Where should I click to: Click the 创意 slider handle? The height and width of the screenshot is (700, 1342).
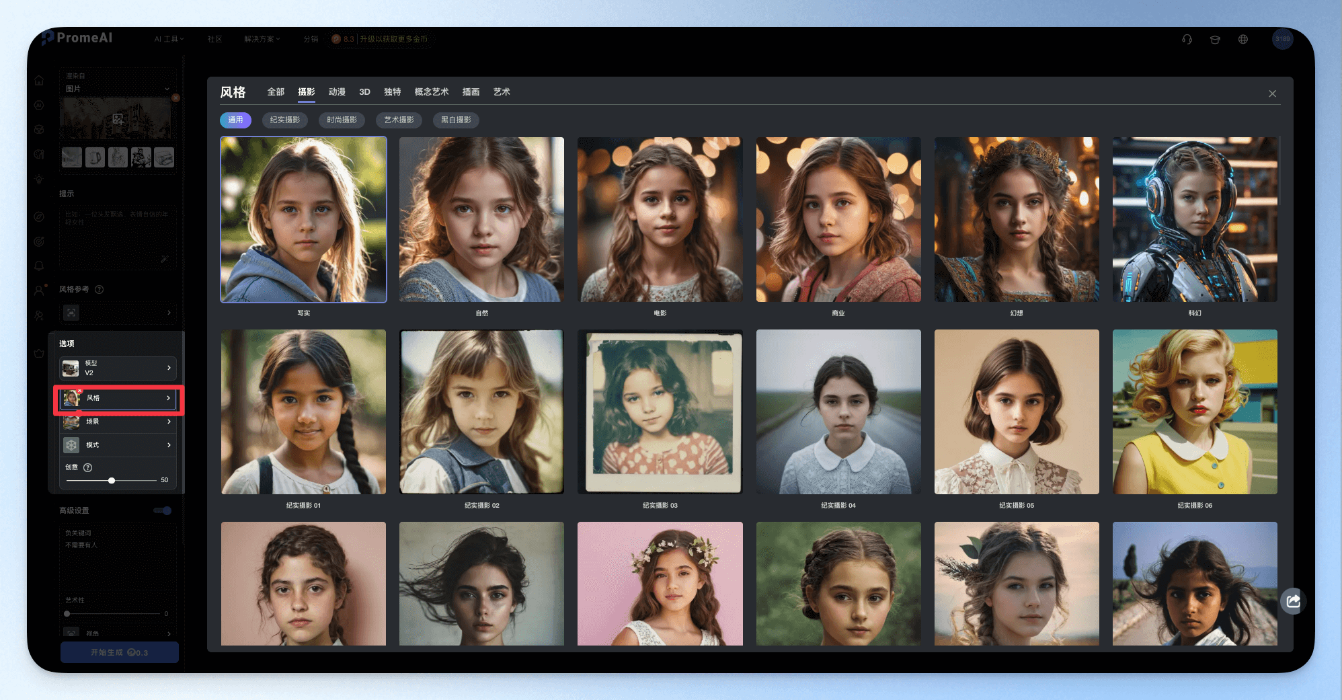point(112,480)
